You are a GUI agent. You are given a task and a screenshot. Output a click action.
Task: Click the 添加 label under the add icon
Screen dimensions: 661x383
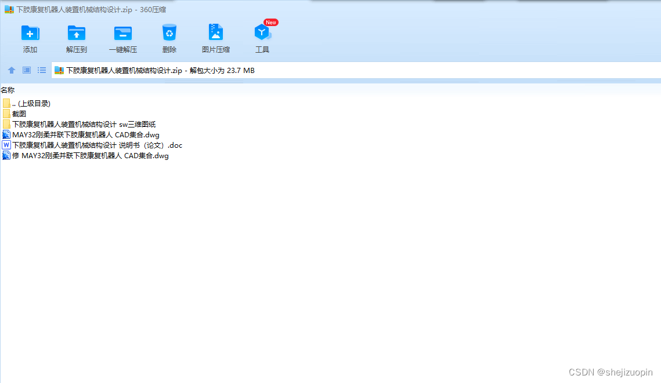[30, 50]
